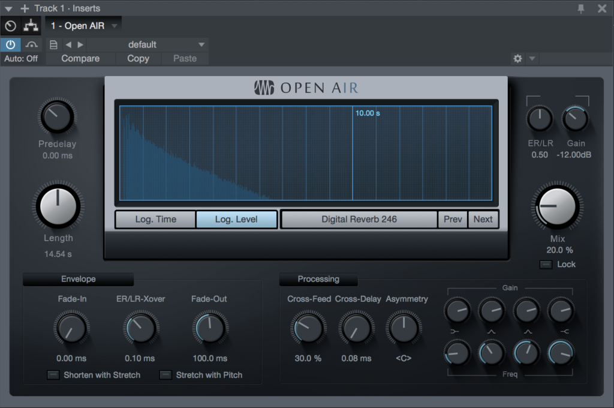The width and height of the screenshot is (614, 408).
Task: Open the default preset dropdown
Action: click(x=148, y=44)
